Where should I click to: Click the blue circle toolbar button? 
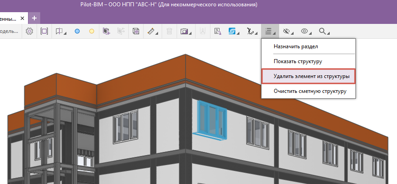(x=77, y=31)
